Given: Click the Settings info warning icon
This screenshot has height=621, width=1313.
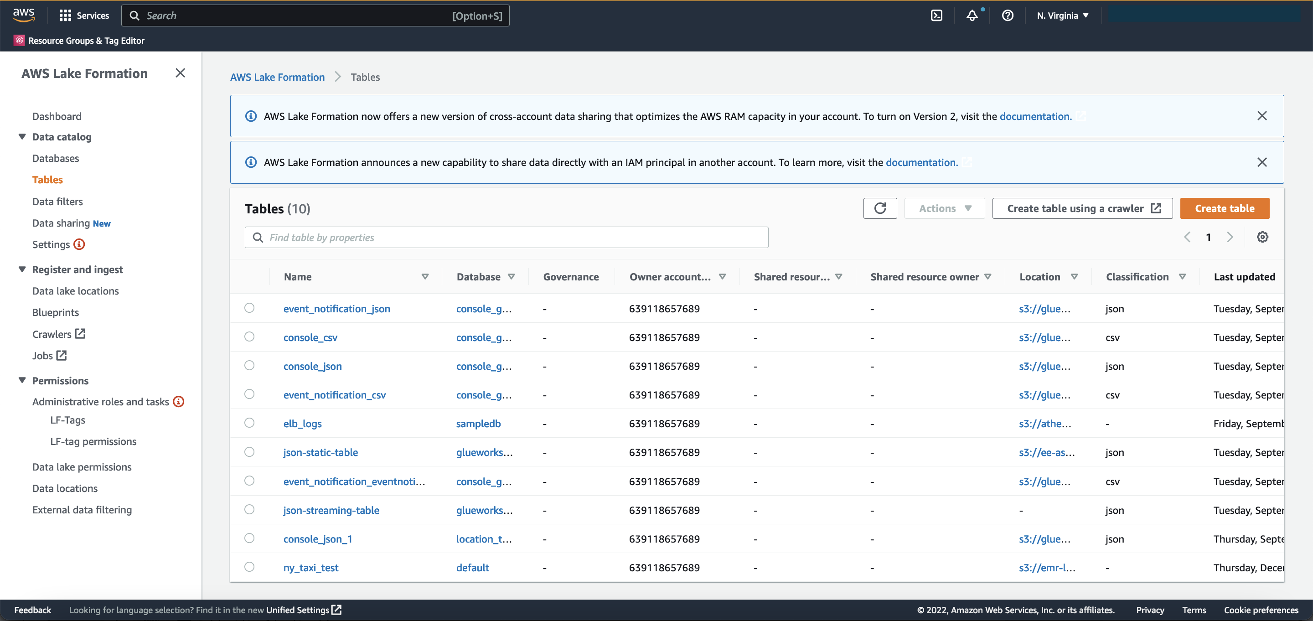Looking at the screenshot, I should click(79, 244).
